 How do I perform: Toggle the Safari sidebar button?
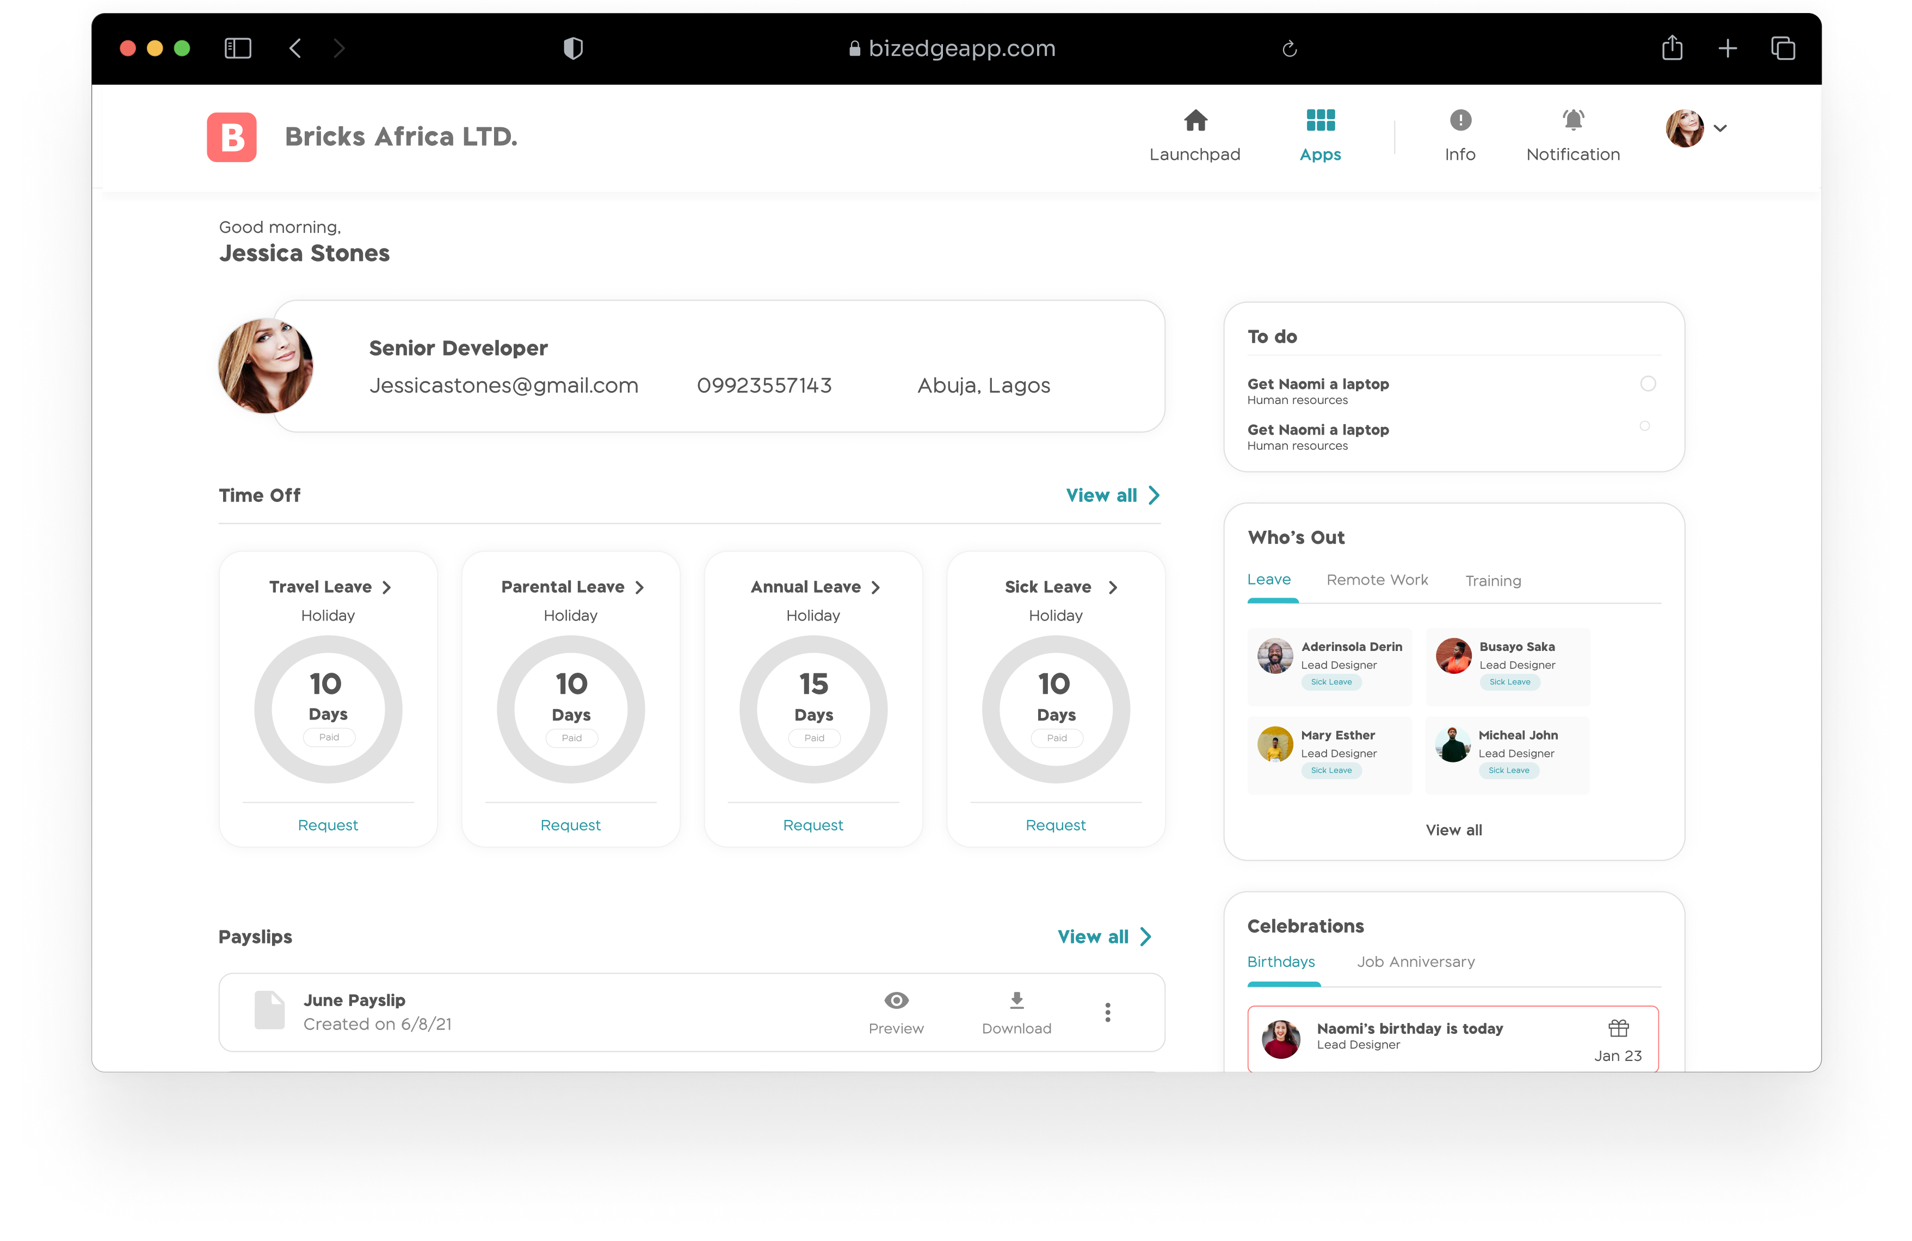click(x=238, y=49)
